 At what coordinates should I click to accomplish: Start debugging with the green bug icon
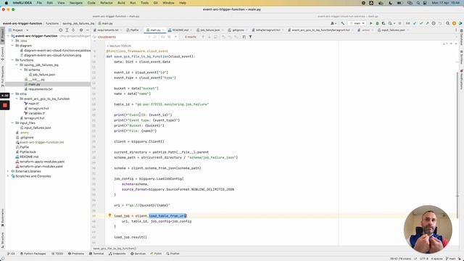[377, 23]
